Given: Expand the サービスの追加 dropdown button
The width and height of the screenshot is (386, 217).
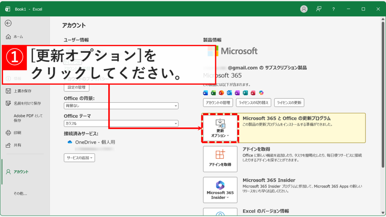Looking at the screenshot, I should (x=79, y=158).
